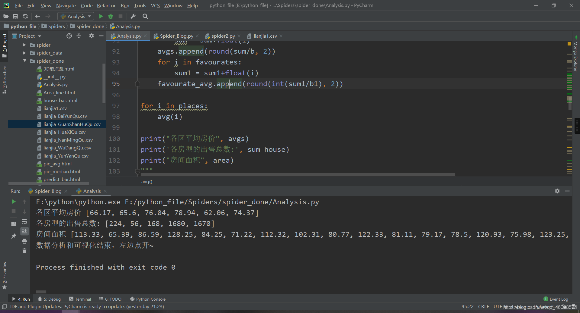This screenshot has height=313, width=580.
Task: Rerun the program in the Run panel
Action: pyautogui.click(x=14, y=202)
